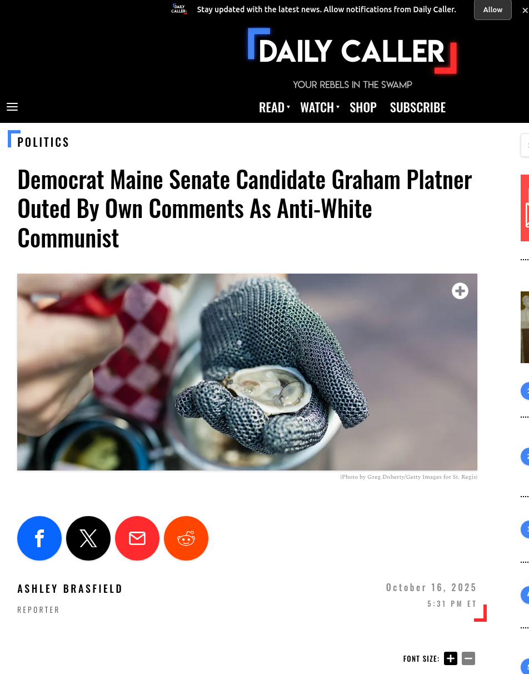The image size is (529, 674).
Task: Open the hamburger navigation menu
Action: click(12, 107)
